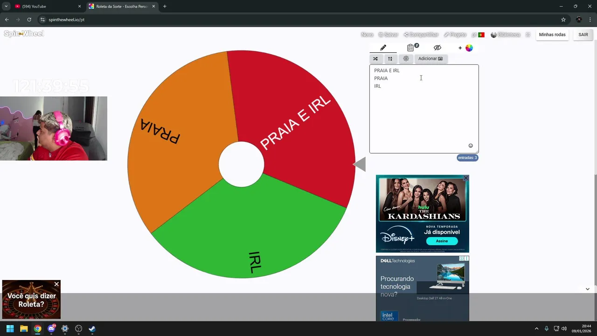Viewport: 597px width, 336px height.
Task: Open entry settings gear button
Action: point(406,58)
